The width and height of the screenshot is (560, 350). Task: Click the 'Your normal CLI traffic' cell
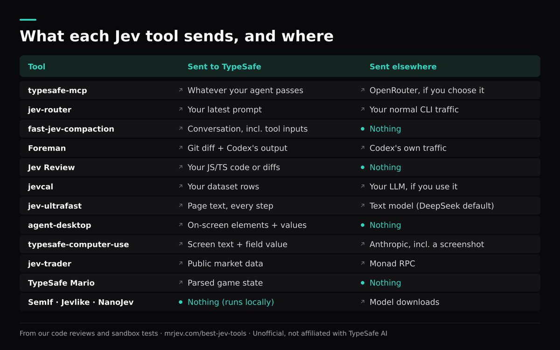(x=414, y=109)
